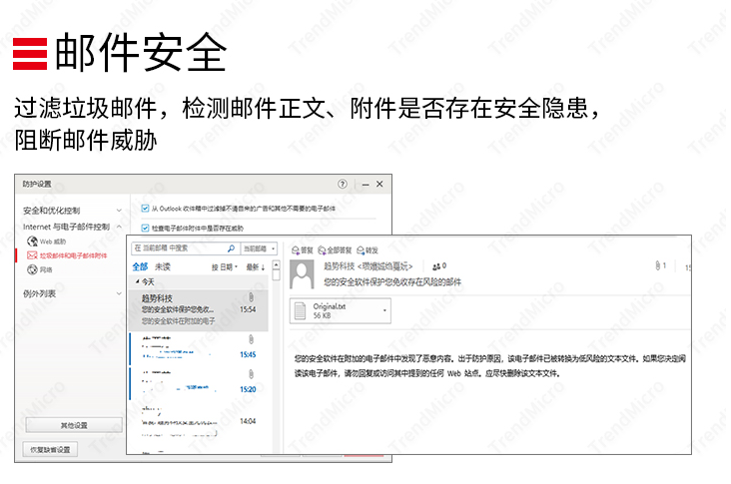This screenshot has height=484, width=731.
Task: Click the mailbox search input field
Action: [181, 249]
